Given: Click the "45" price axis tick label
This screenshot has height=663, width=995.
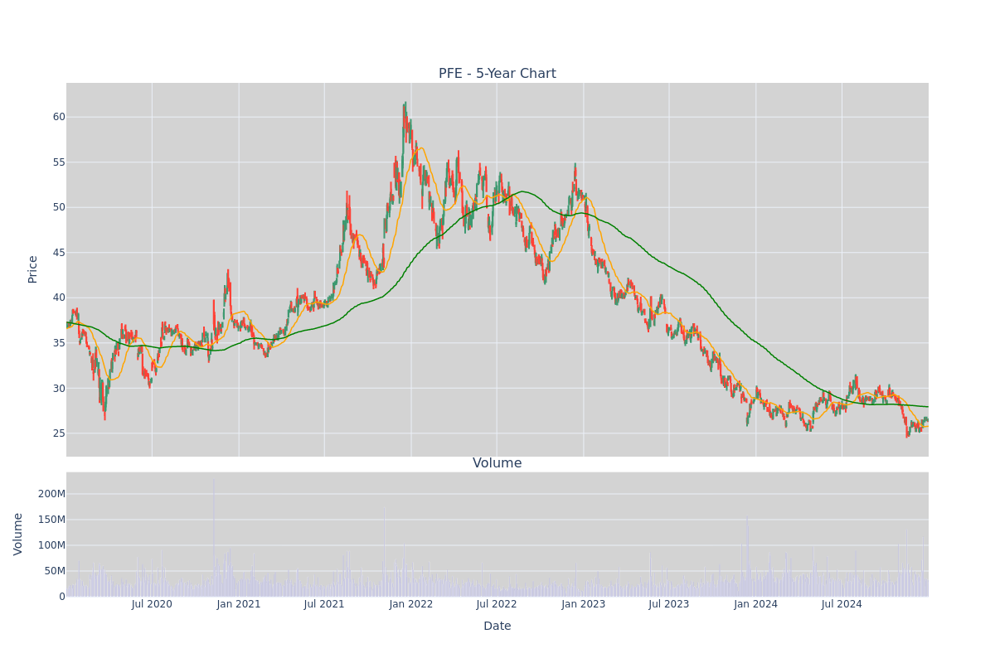Looking at the screenshot, I should [59, 253].
